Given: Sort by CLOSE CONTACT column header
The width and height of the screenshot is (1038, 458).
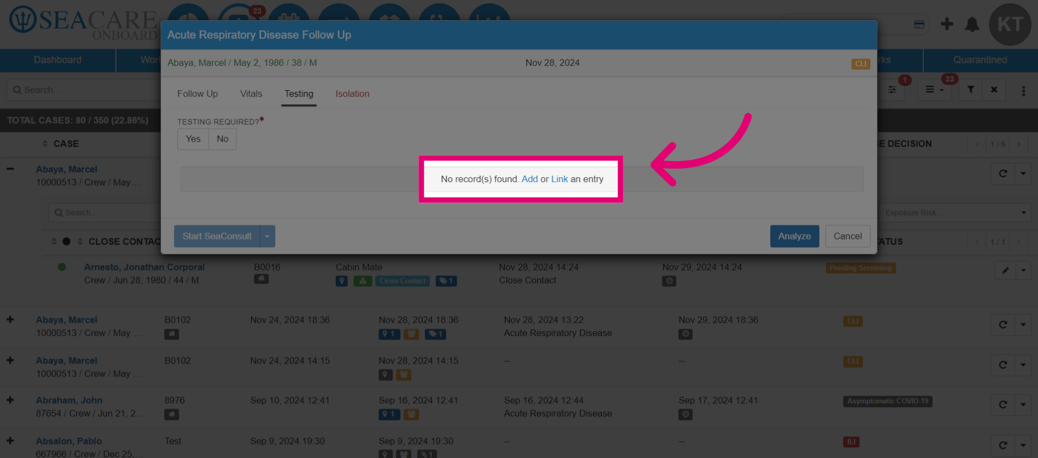Looking at the screenshot, I should 125,241.
